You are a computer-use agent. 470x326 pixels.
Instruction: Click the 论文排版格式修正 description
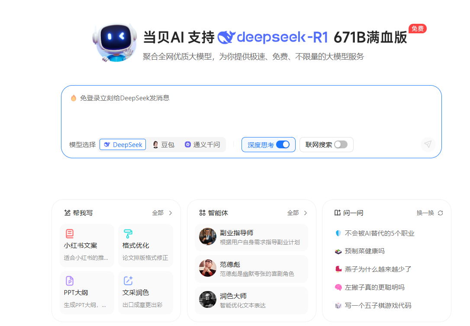pyautogui.click(x=145, y=258)
